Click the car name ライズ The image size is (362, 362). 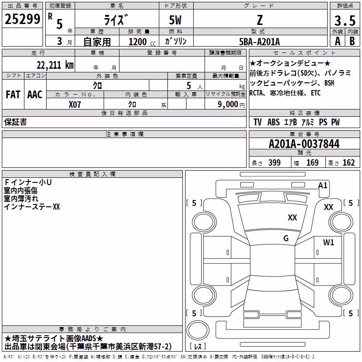click(115, 20)
